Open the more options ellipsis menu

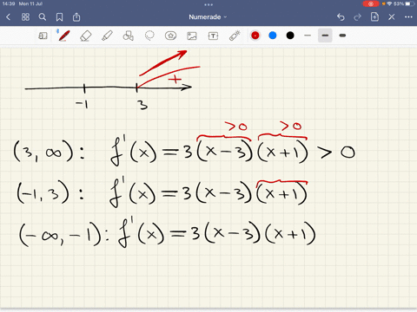[x=408, y=17]
